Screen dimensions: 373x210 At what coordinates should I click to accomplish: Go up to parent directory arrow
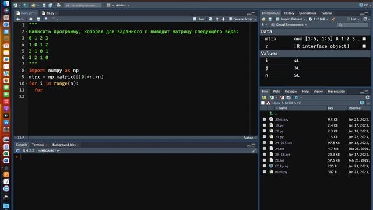[x=271, y=114]
